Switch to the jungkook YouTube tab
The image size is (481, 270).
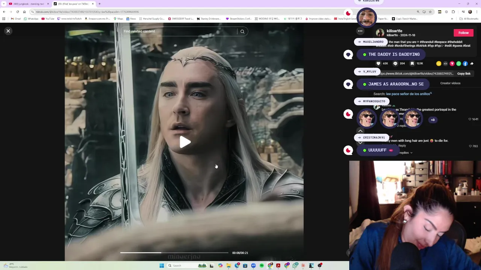28,4
